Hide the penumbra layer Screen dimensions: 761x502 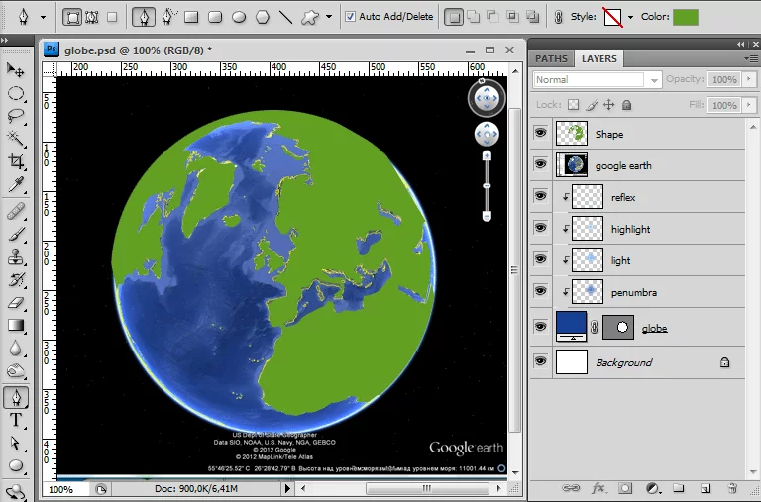(x=540, y=291)
